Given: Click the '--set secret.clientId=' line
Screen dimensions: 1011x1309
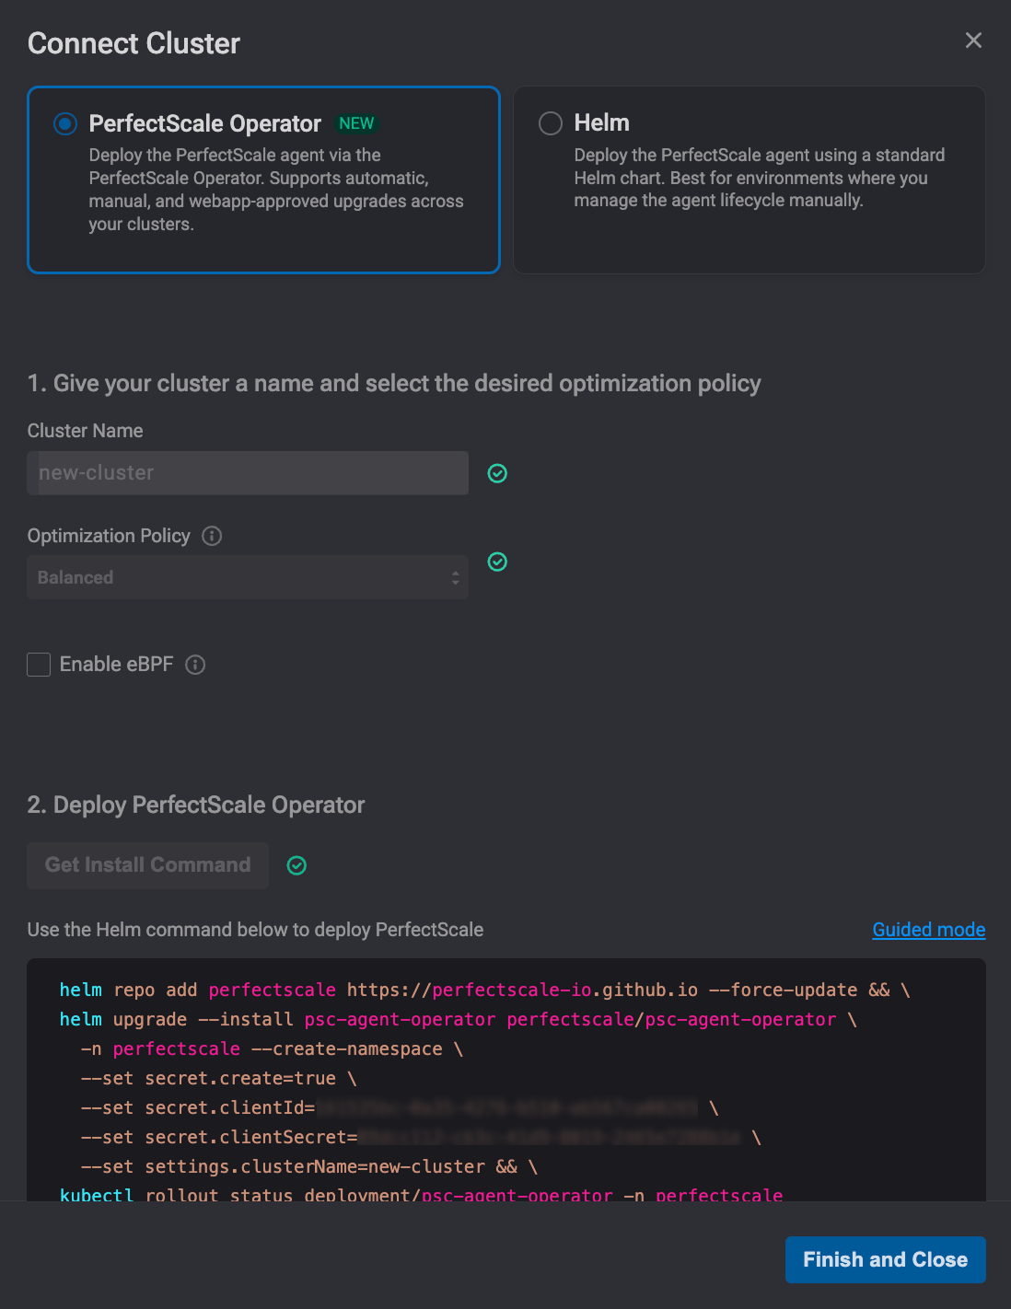Looking at the screenshot, I should click(x=400, y=1107).
